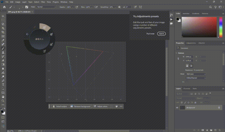Click Try it now link
Viewport: 225px width, 132px height.
pyautogui.click(x=150, y=34)
